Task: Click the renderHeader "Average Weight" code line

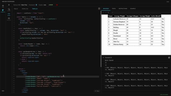Action: 44,81
